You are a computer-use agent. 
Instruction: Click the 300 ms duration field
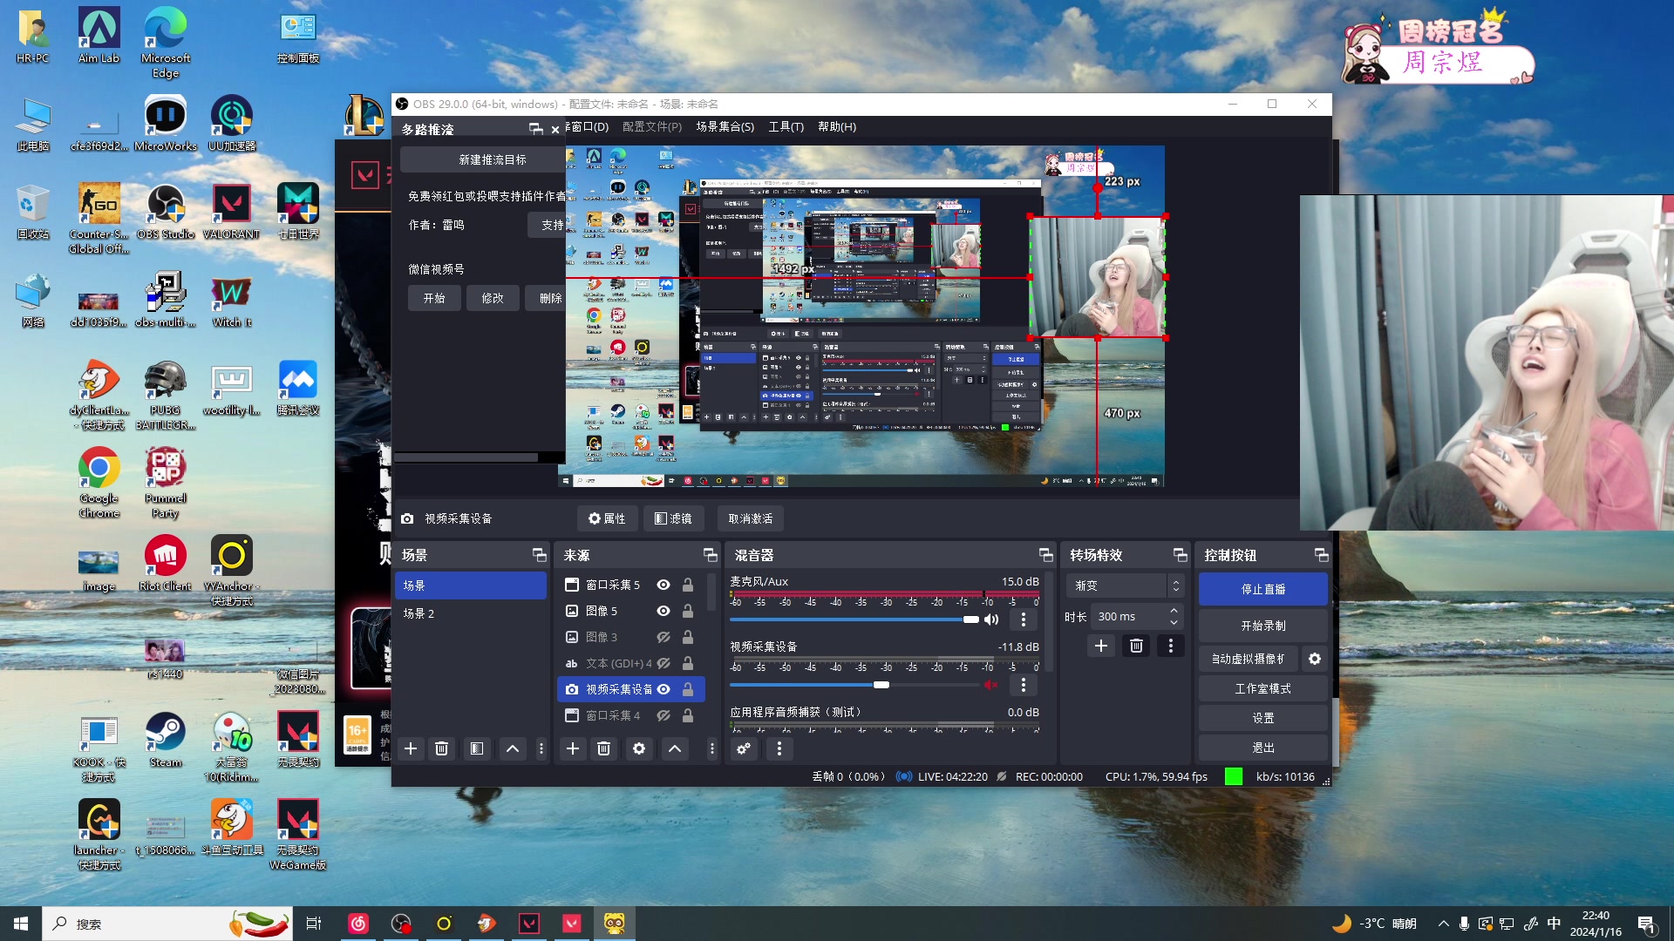coord(1130,616)
